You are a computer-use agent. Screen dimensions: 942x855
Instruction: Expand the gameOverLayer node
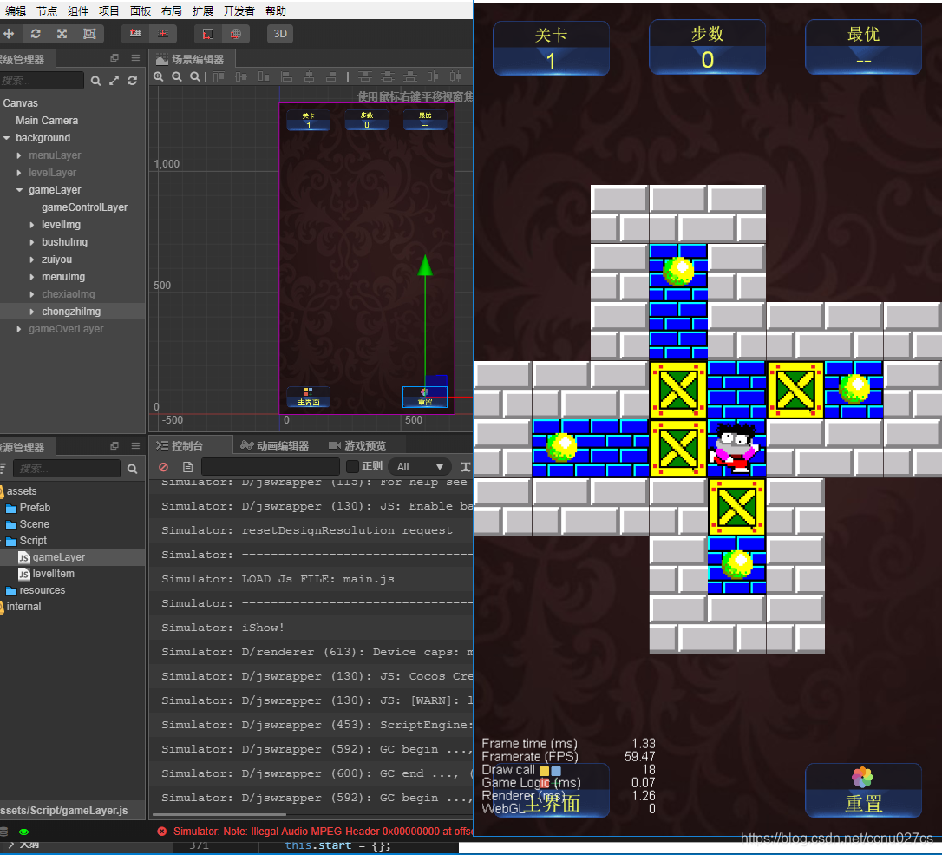19,329
